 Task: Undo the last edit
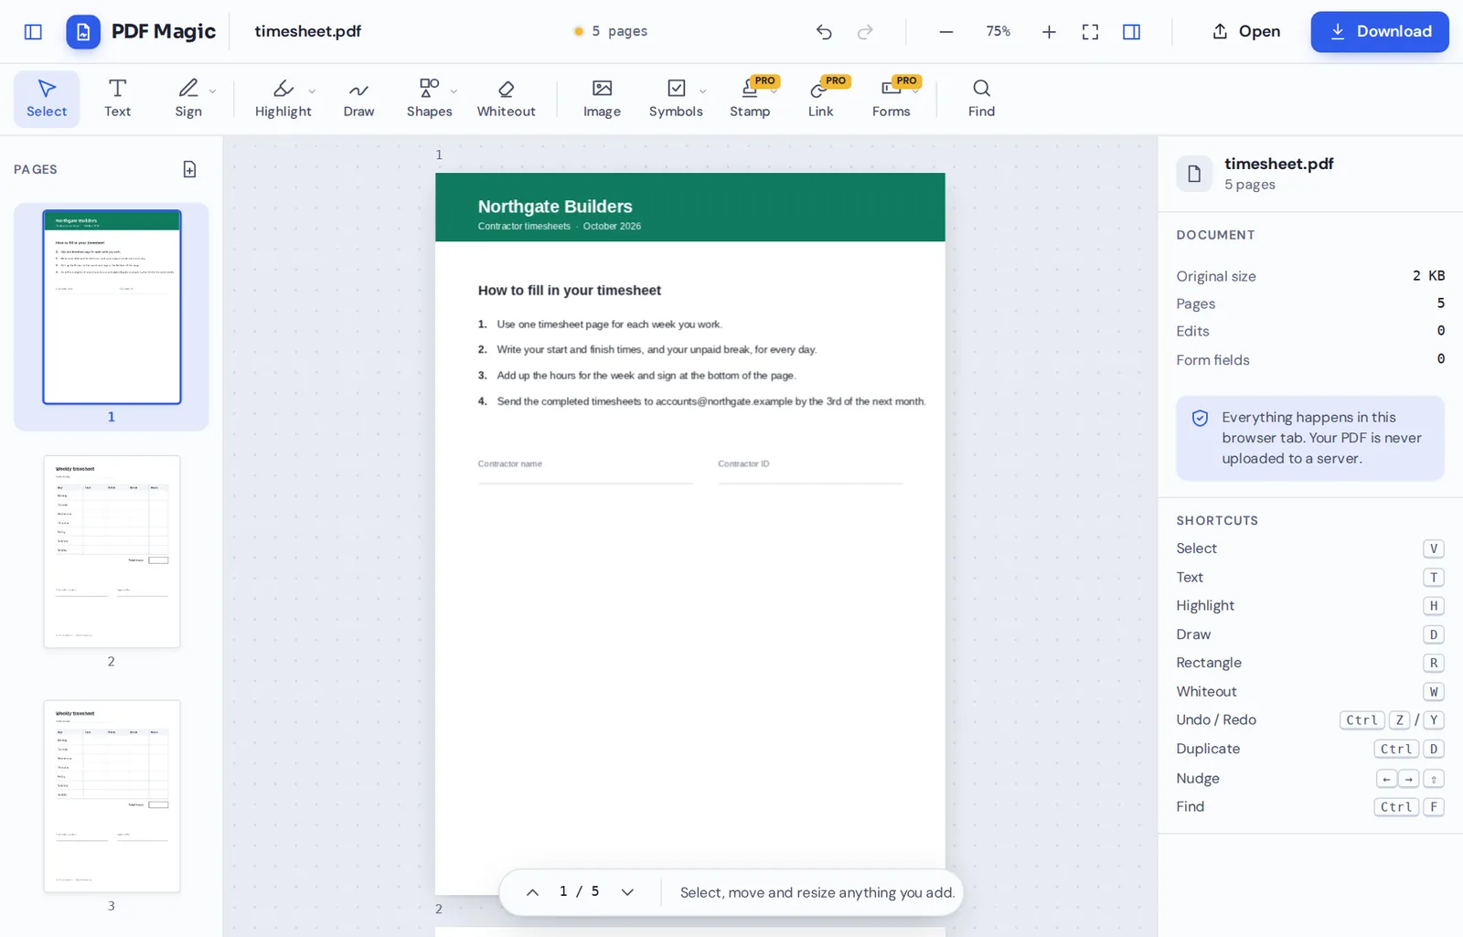824,32
